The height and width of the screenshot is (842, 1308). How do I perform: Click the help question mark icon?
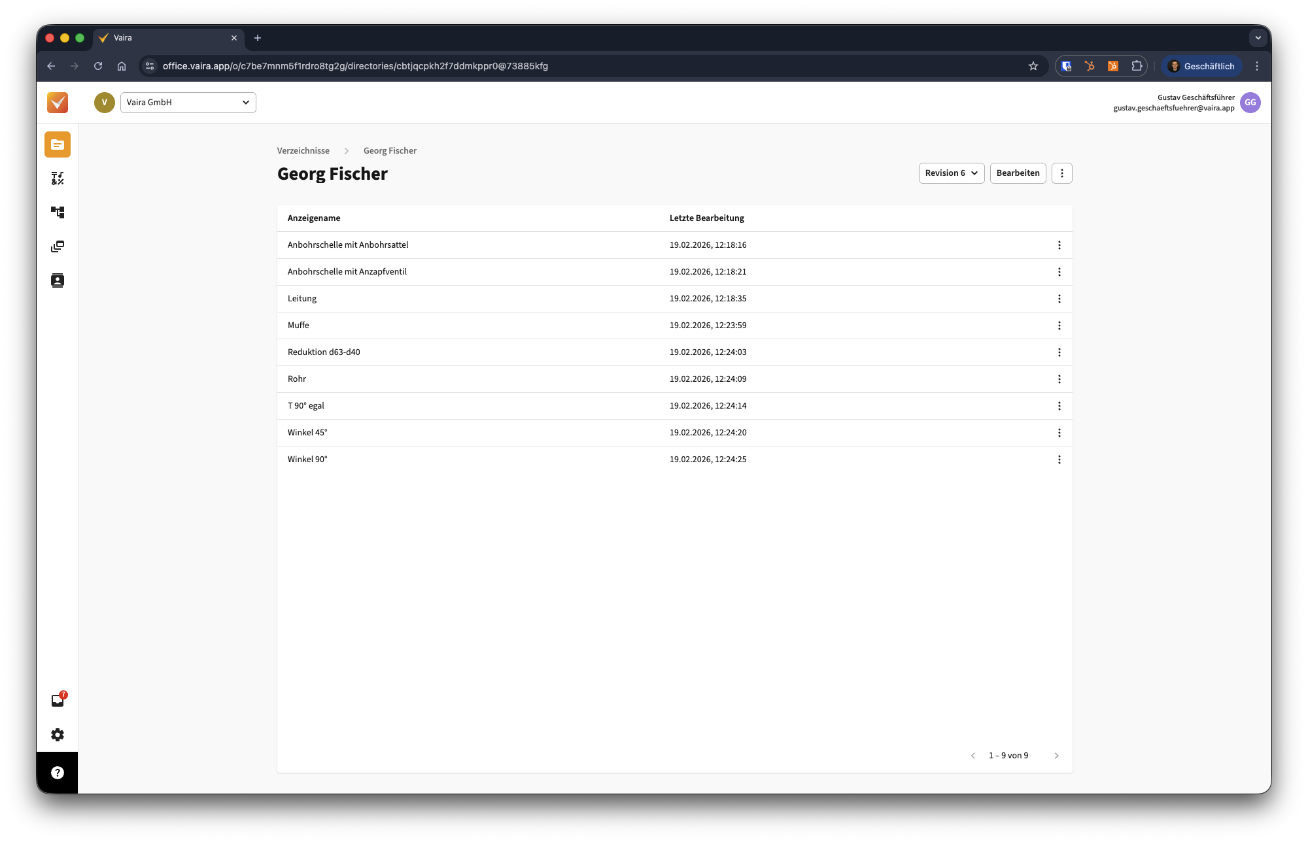[58, 773]
